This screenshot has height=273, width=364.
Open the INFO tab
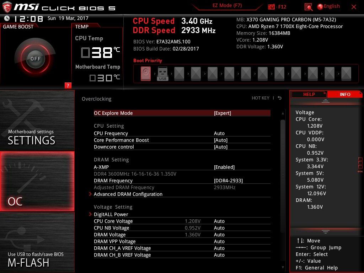click(345, 95)
